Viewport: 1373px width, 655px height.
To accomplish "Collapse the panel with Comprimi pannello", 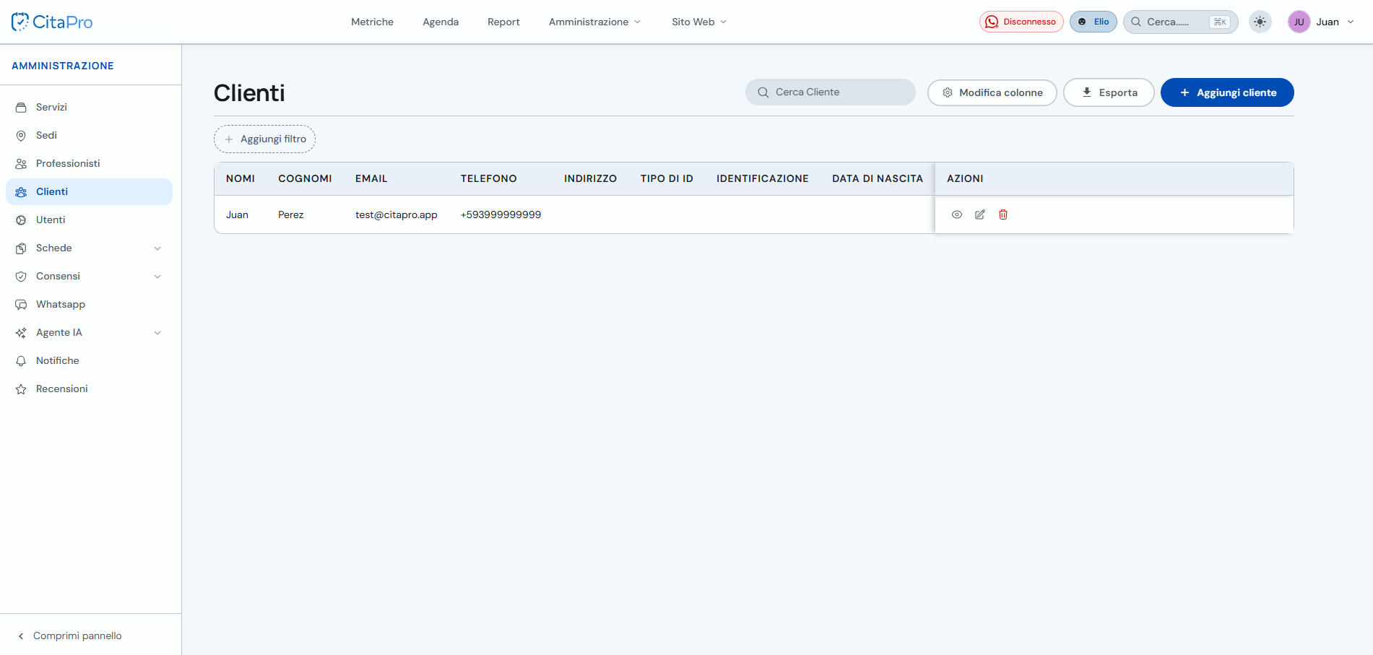I will (69, 636).
